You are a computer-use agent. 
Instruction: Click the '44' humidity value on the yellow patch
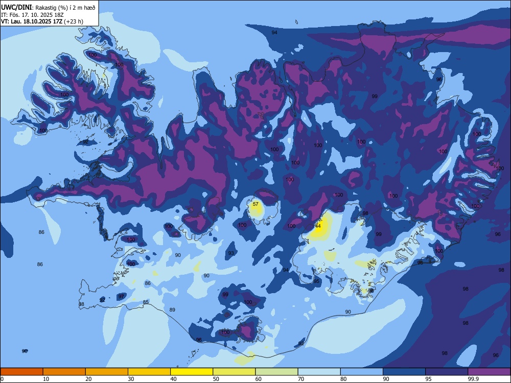(318, 226)
